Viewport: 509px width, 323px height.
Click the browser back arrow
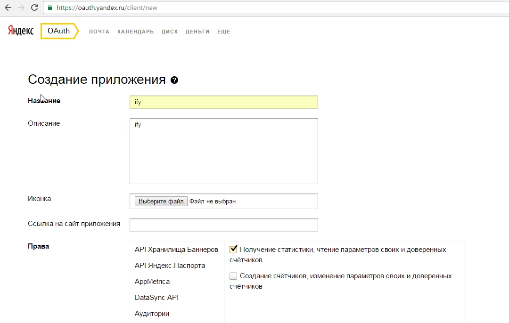(x=8, y=8)
